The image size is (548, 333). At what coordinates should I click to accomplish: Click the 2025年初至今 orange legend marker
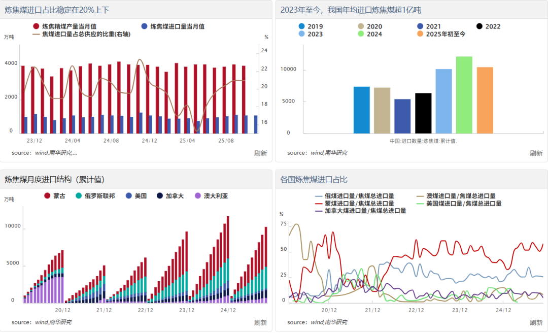coord(420,34)
